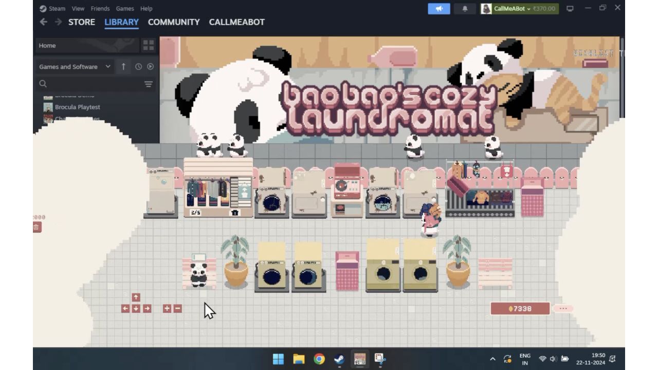Click the player character carrying laundry
Viewport: 658px width, 370px height.
(430, 219)
